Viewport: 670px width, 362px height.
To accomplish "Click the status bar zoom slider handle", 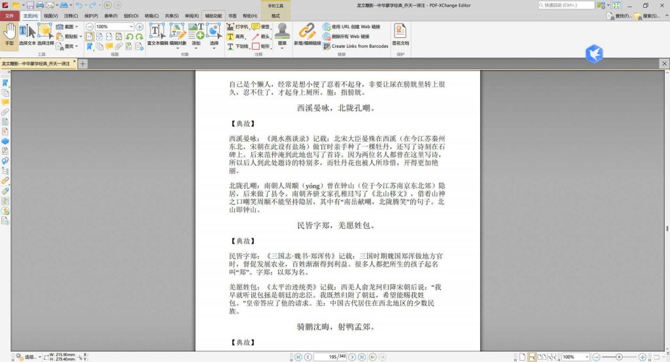I will click(x=619, y=357).
